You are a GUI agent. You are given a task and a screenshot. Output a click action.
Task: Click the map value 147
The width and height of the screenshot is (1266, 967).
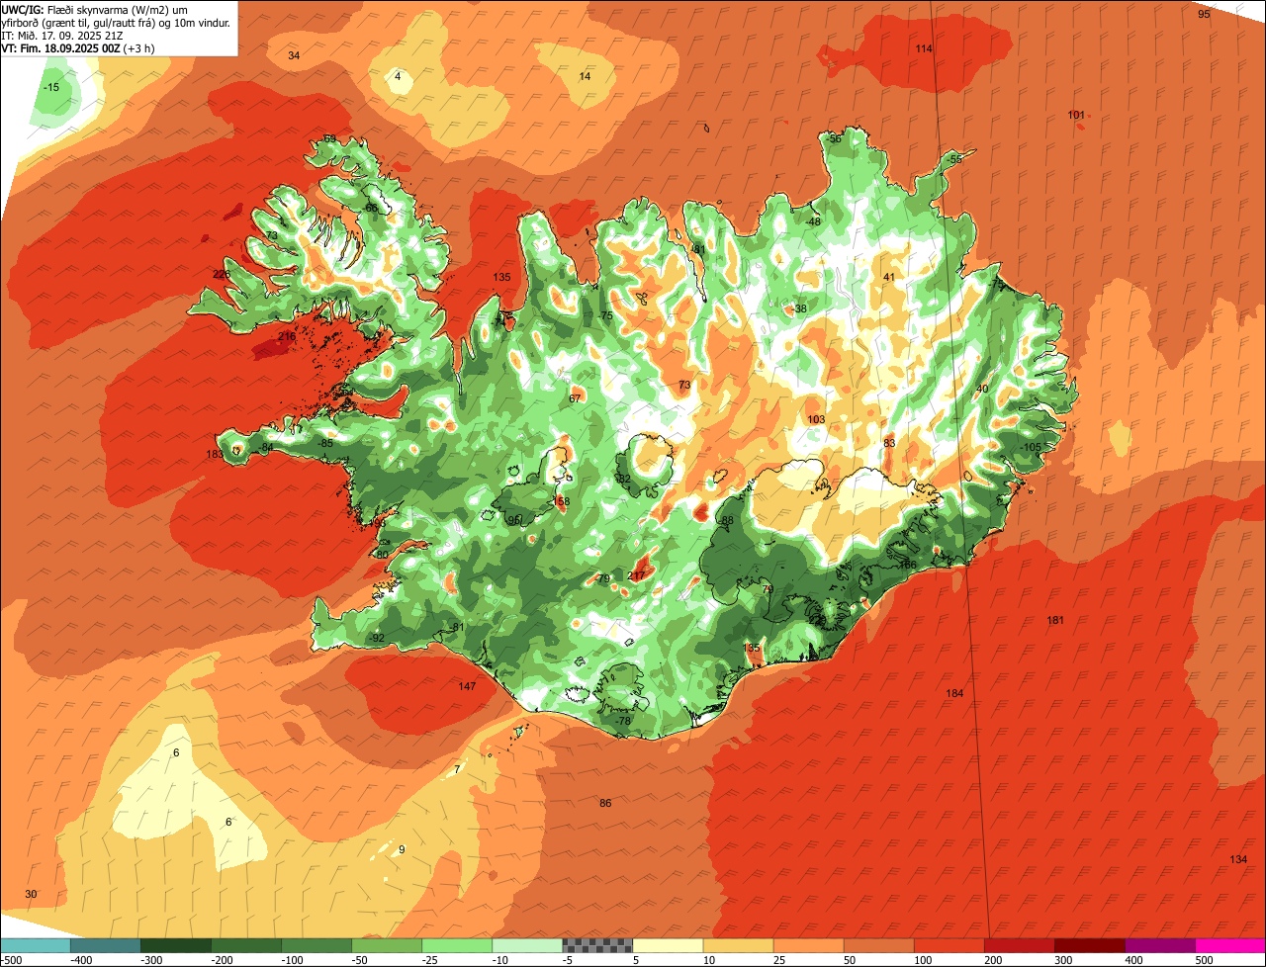pyautogui.click(x=468, y=686)
